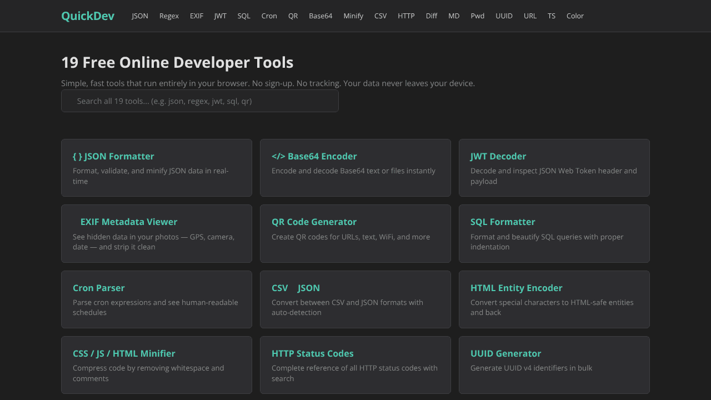711x400 pixels.
Task: Open TS in the top navigation
Action: [552, 16]
